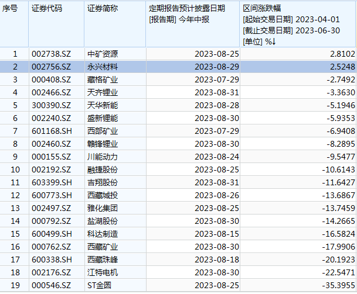Image resolution: width=357 pixels, height=294 pixels.
Task: Select the ST金圆 name cell
Action: coord(99,285)
